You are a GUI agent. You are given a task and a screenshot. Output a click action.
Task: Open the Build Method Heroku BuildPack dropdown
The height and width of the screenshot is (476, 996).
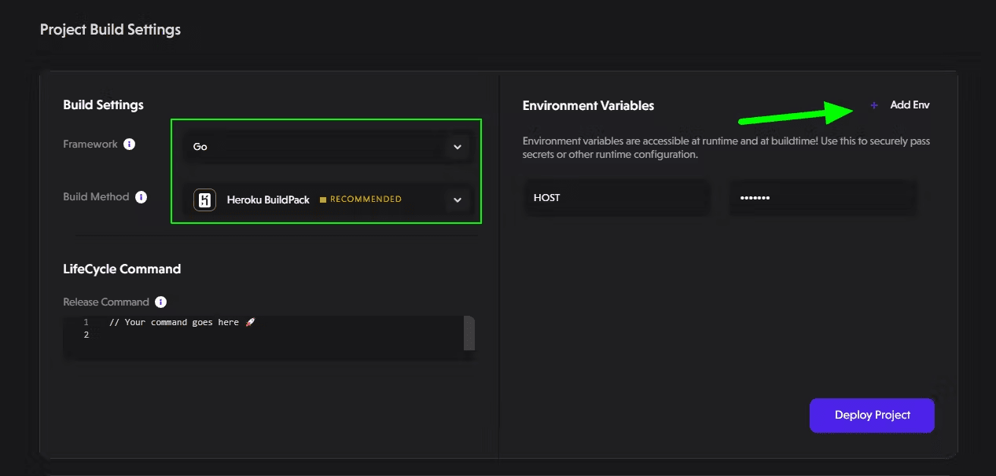(327, 200)
